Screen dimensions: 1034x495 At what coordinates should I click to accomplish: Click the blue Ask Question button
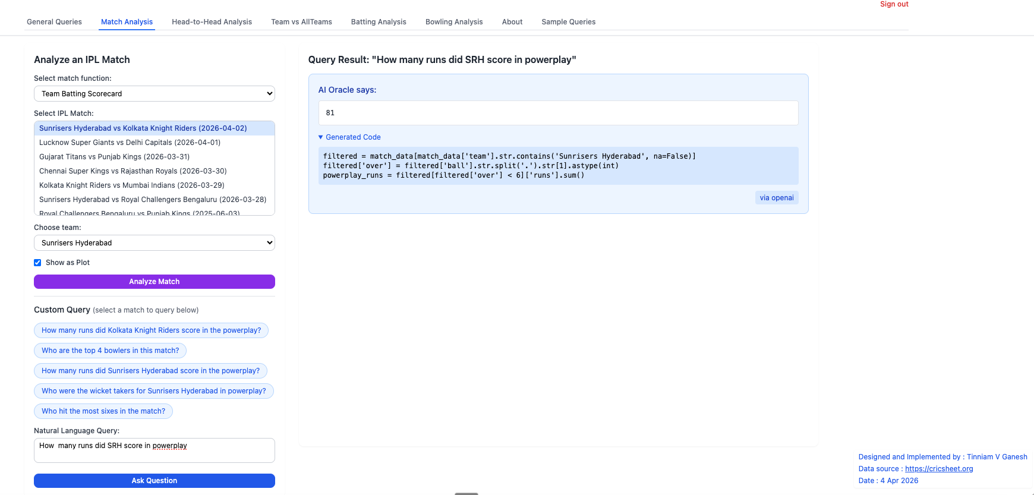tap(154, 481)
